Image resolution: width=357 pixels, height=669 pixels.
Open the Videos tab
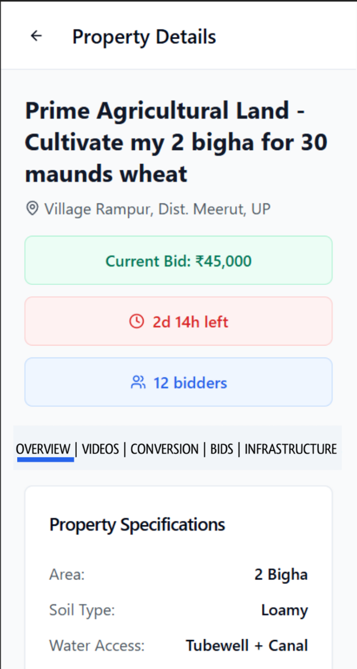pyautogui.click(x=101, y=449)
